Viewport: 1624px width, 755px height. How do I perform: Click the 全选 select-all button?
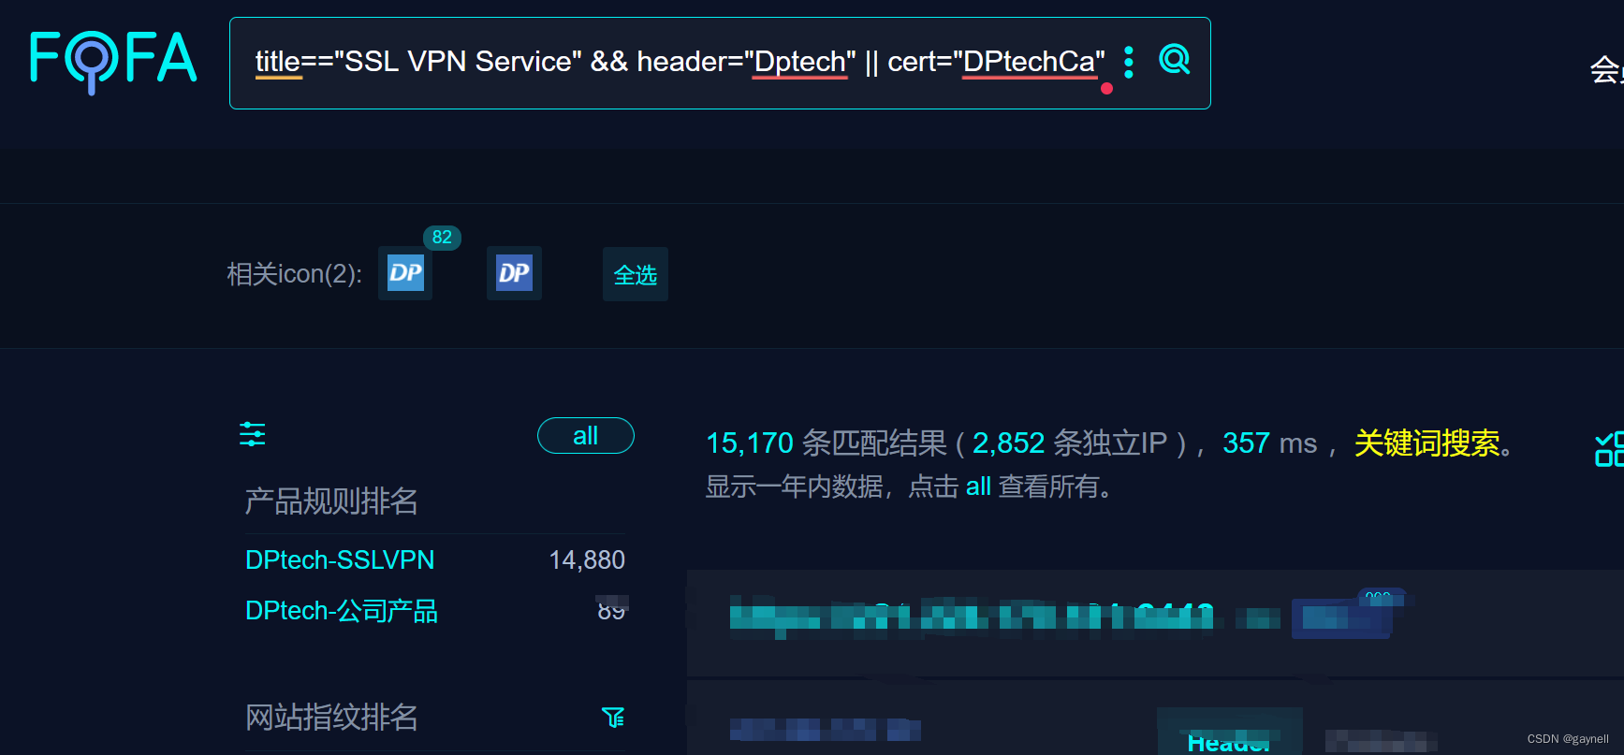(x=636, y=274)
